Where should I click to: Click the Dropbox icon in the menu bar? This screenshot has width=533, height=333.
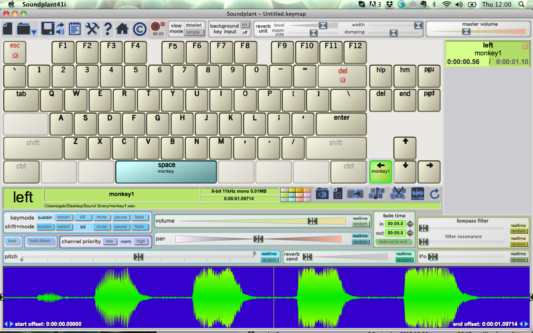click(389, 4)
